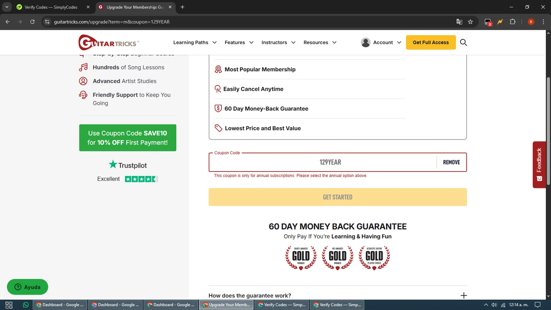Expand the Resources dropdown menu
551x310 pixels.
tap(320, 43)
